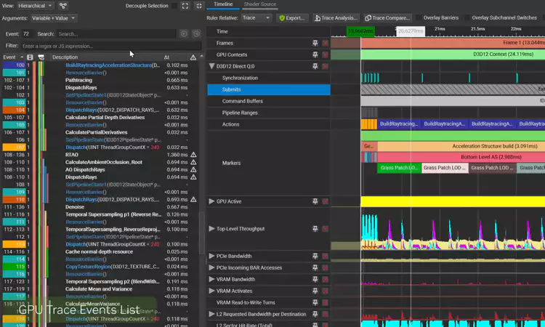Select the Cache normal depth resource row

(100, 251)
